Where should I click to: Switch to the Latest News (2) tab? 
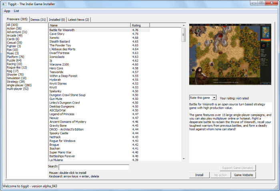78,20
